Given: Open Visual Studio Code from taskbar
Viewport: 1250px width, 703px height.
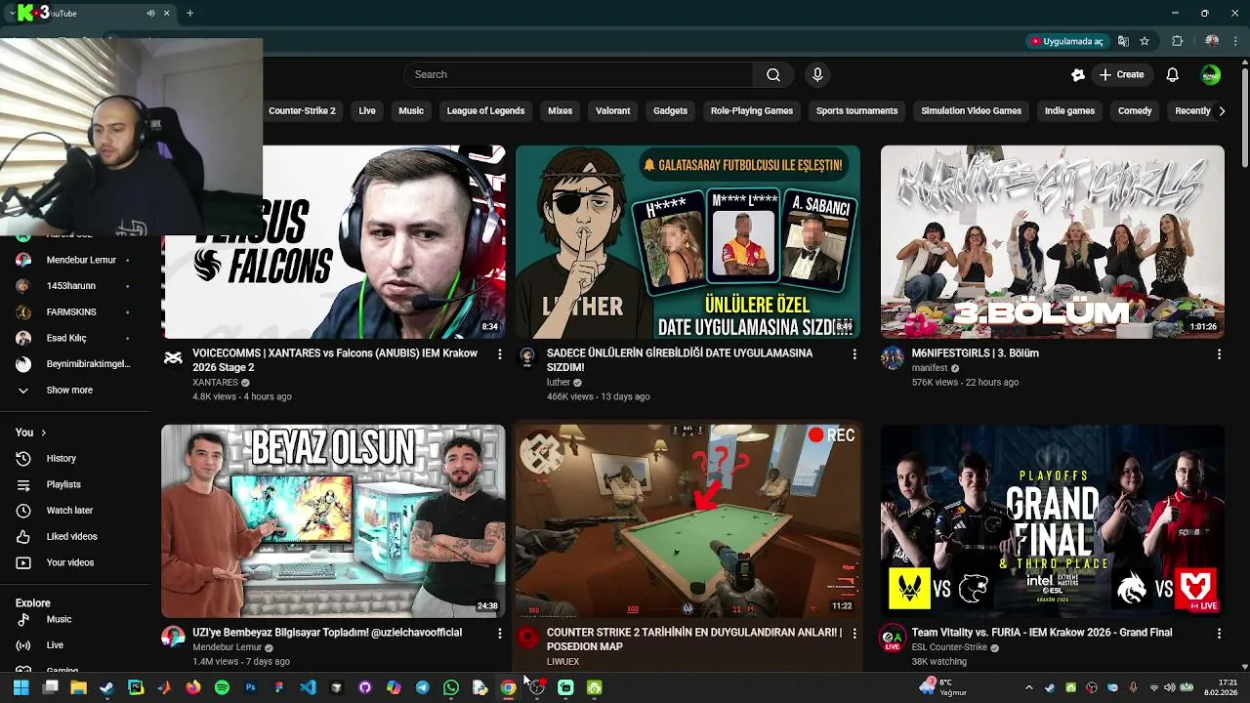Looking at the screenshot, I should [308, 687].
